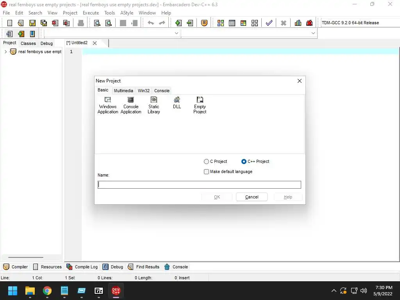The width and height of the screenshot is (400, 300).
Task: Click the Insert mode status bar text
Action: click(x=184, y=278)
